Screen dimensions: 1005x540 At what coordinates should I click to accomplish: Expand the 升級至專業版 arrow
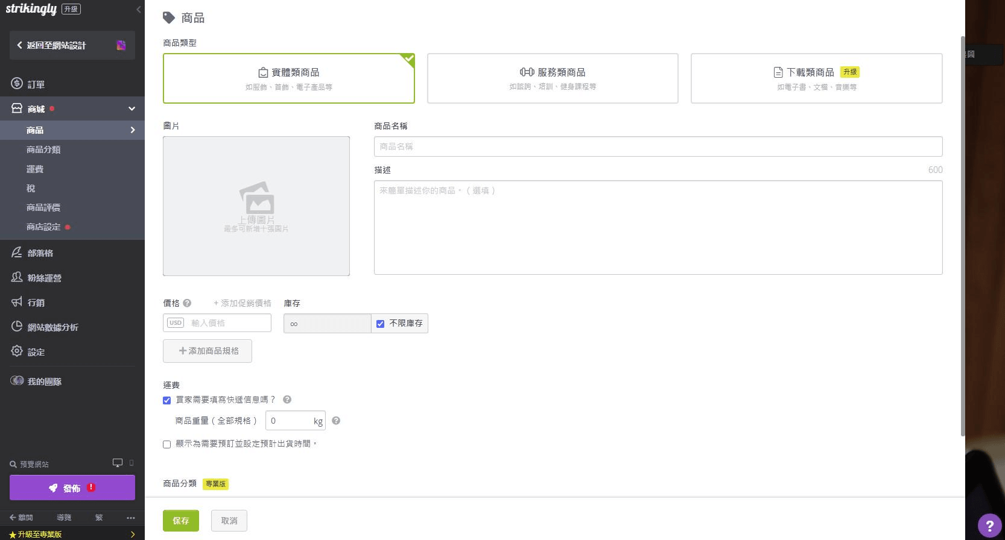(133, 535)
